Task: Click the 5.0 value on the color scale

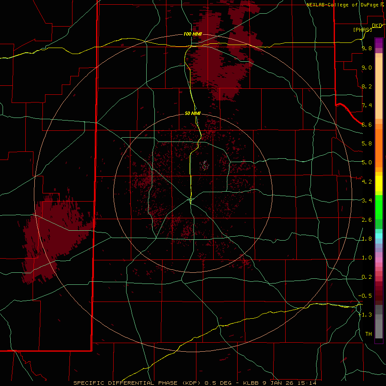Action: (x=367, y=163)
